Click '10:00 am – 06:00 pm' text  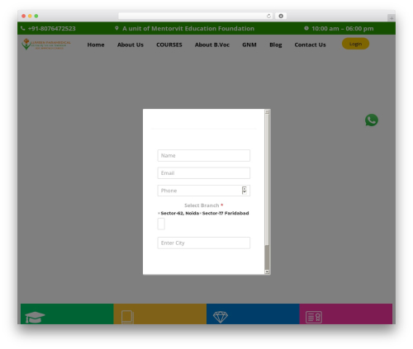point(343,28)
